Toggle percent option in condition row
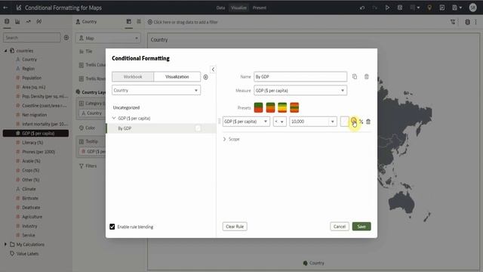483x272 pixels. pyautogui.click(x=361, y=122)
